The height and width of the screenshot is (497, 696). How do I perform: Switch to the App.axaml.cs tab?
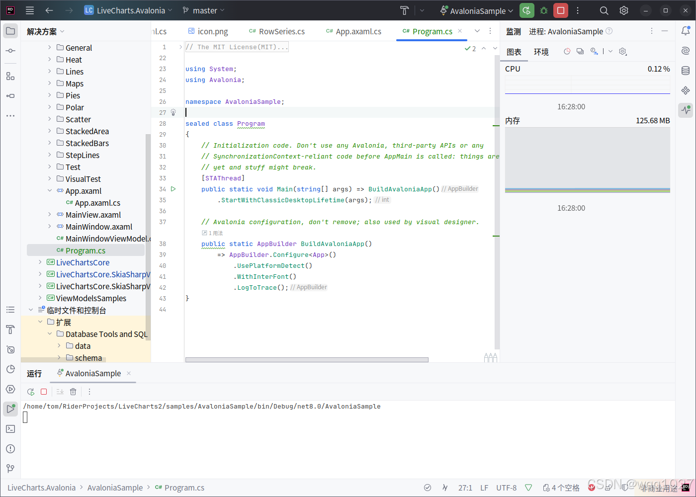click(x=353, y=31)
